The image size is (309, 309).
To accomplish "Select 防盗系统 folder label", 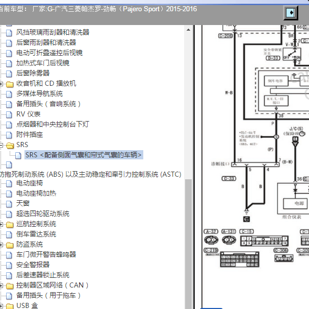I will coord(30,245).
